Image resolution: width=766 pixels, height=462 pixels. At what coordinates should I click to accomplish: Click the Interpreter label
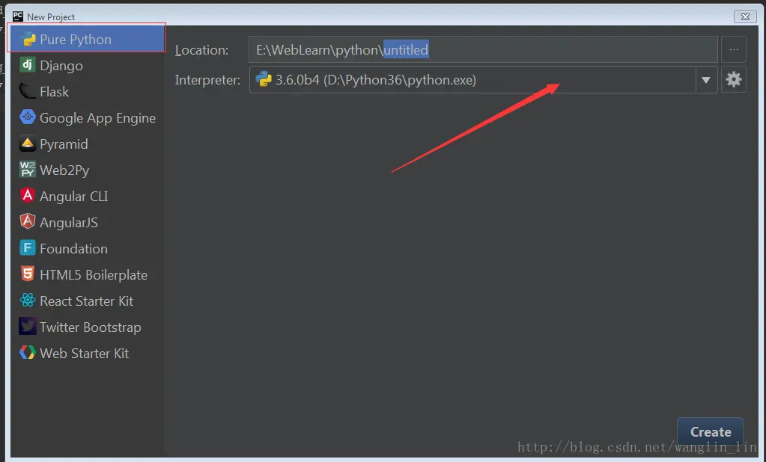click(207, 79)
